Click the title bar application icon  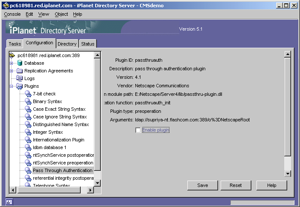[x=6, y=6]
